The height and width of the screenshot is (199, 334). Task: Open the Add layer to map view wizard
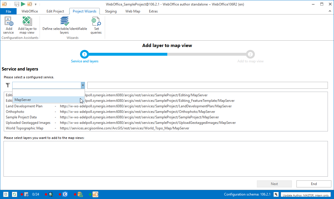pyautogui.click(x=27, y=26)
